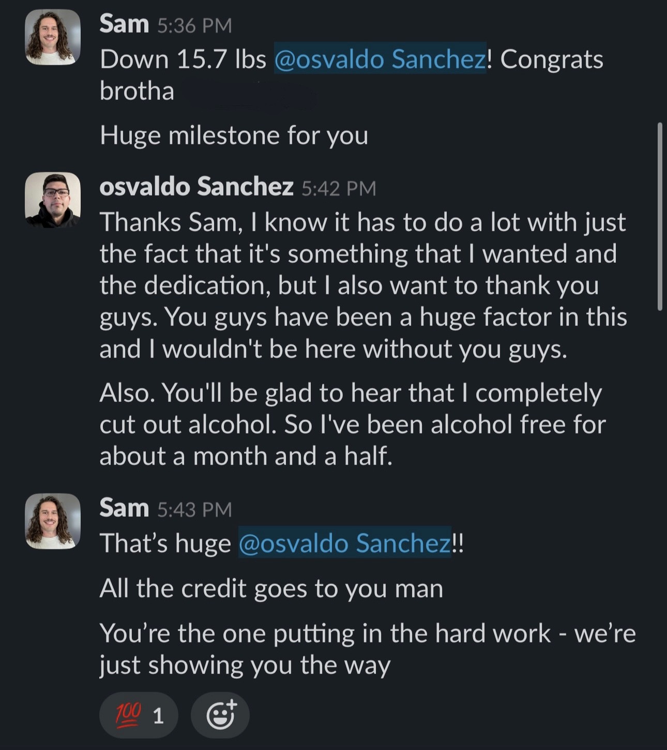Image resolution: width=667 pixels, height=750 pixels.
Task: Click the "Huge milestone for you" message
Action: coord(234,136)
